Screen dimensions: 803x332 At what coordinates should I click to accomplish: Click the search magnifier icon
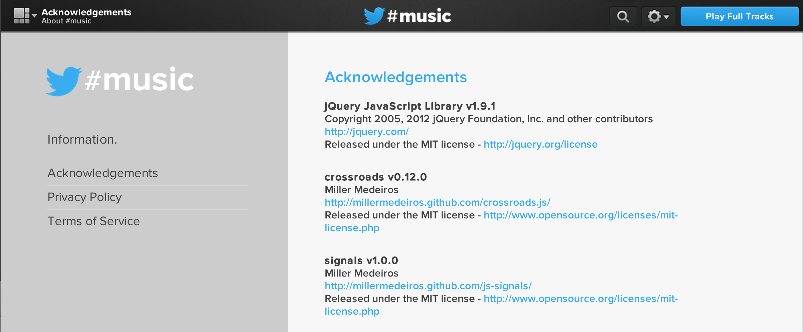(x=623, y=16)
